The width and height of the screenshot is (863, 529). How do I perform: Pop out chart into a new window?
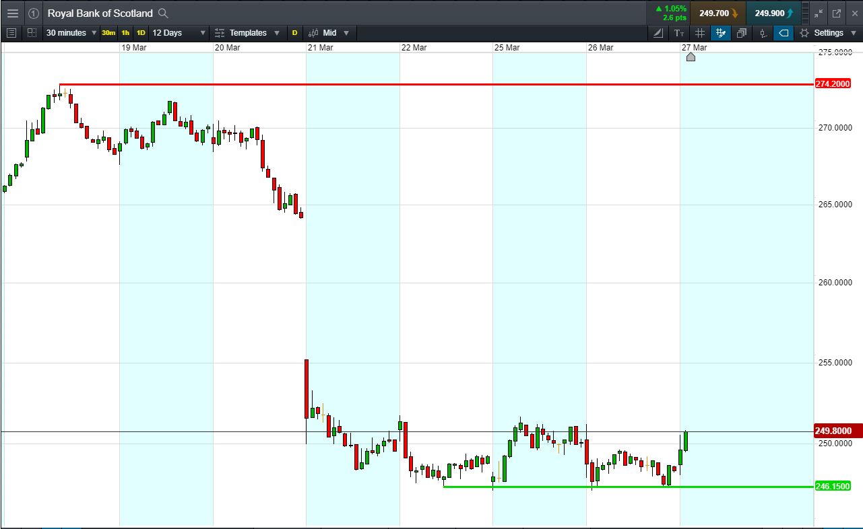point(837,13)
